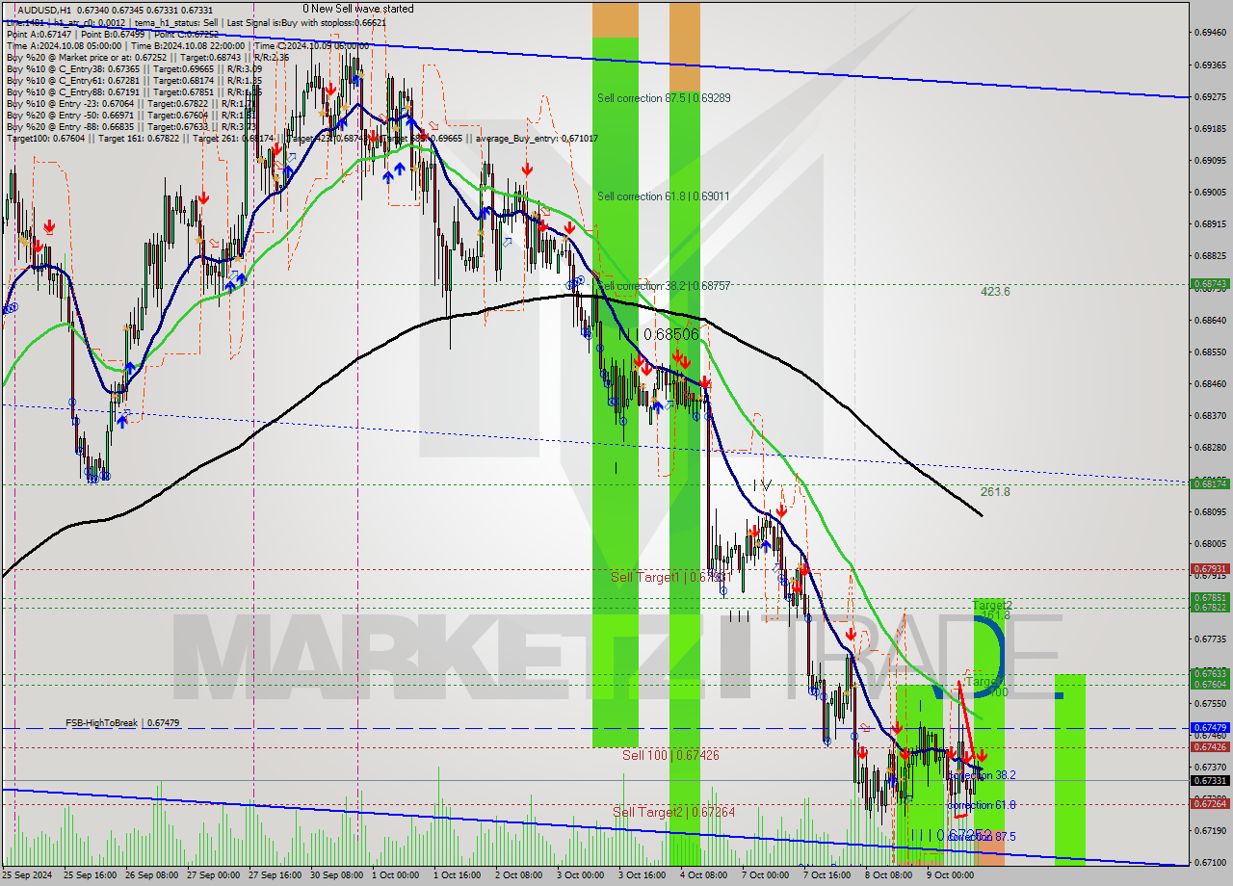Click the 0.67735 price axis value
This screenshot has height=886, width=1233.
pos(1210,638)
